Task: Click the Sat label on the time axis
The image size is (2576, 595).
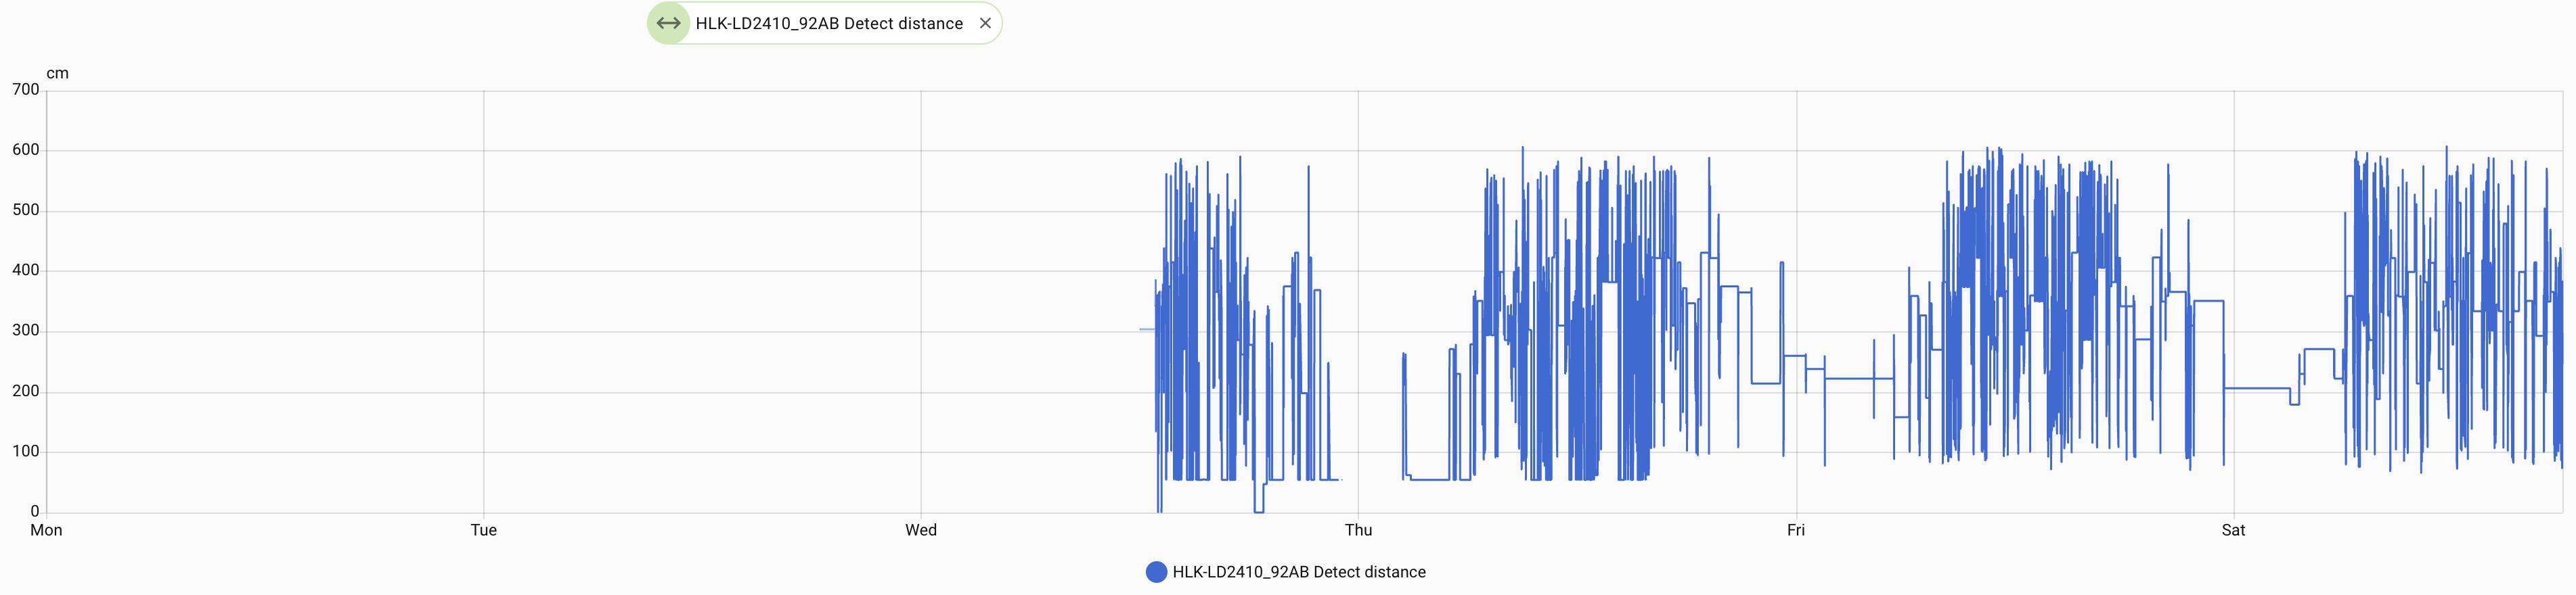Action: (x=2233, y=530)
